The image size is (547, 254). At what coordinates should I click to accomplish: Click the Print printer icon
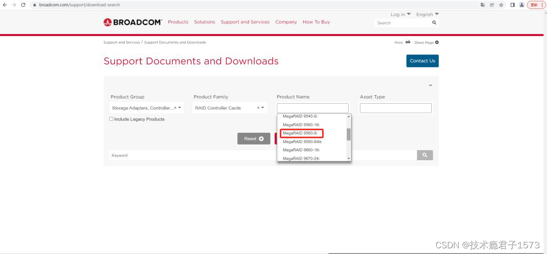tap(408, 42)
